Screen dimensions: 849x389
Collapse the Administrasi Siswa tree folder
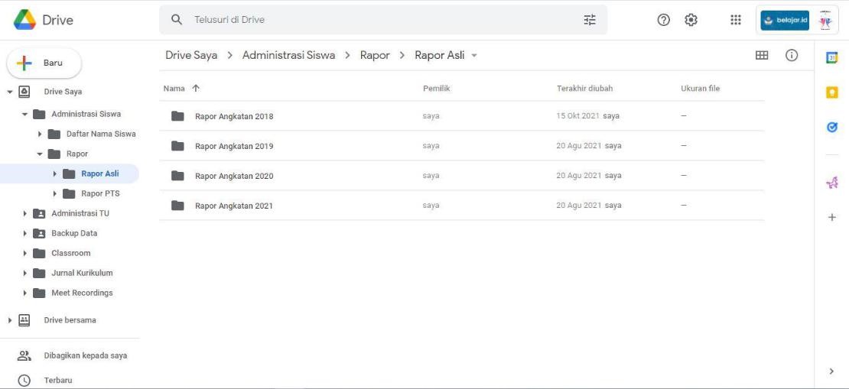[25, 115]
